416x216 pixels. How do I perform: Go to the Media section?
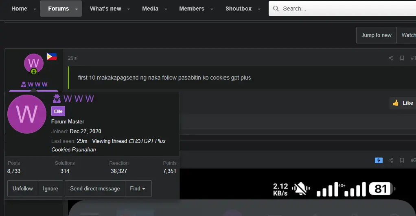[x=150, y=9]
